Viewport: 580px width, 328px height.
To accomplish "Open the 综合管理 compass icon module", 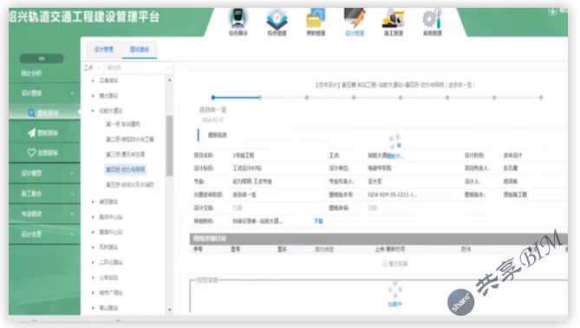I will (277, 22).
